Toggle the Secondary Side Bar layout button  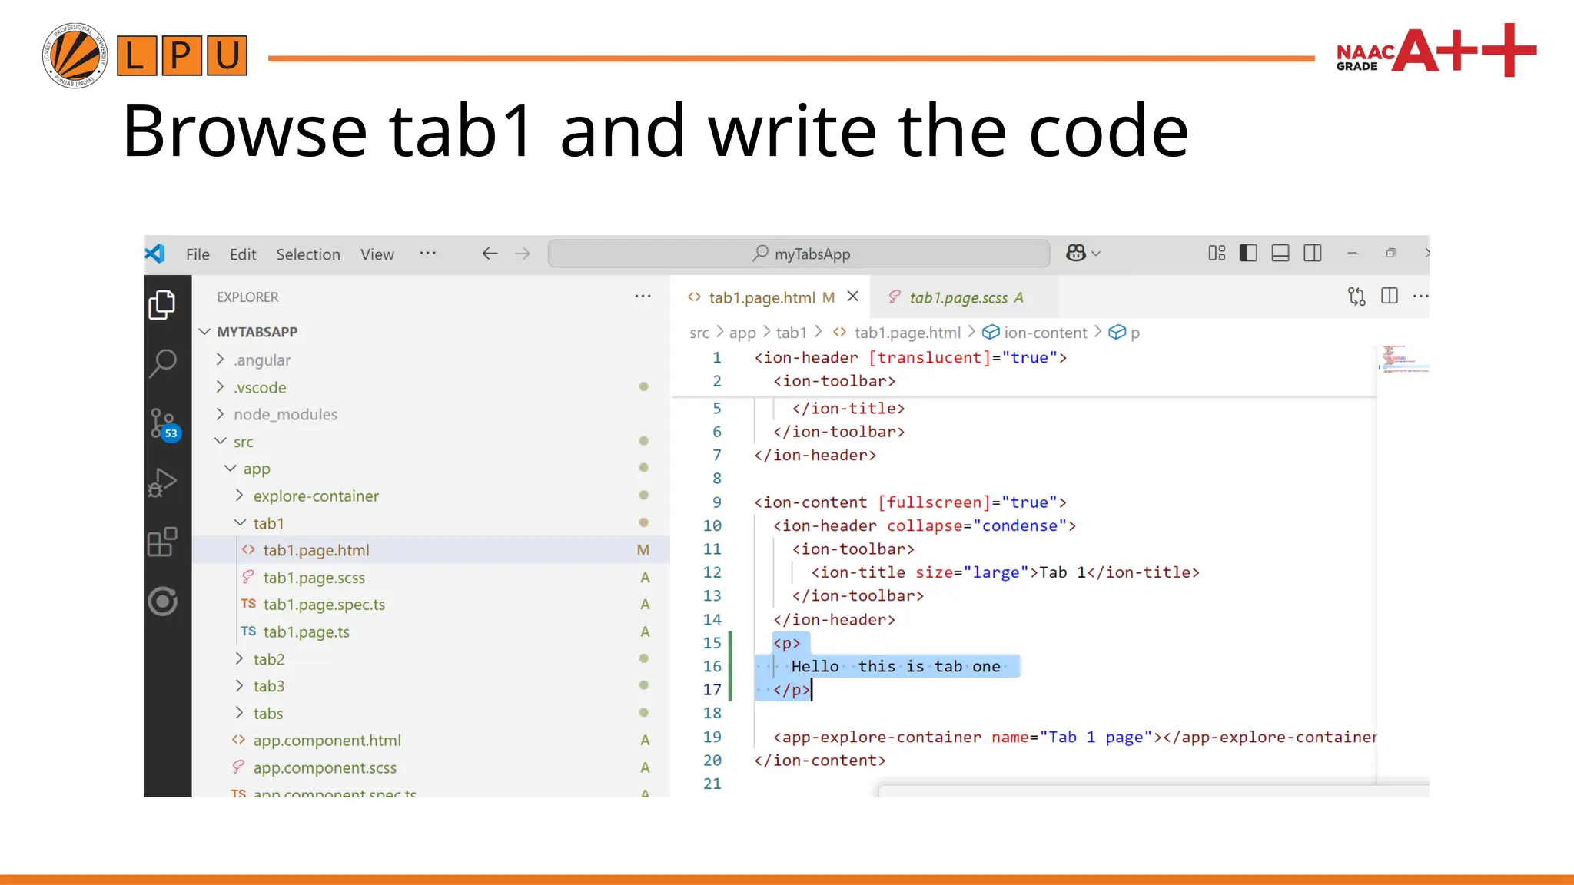(x=1313, y=254)
